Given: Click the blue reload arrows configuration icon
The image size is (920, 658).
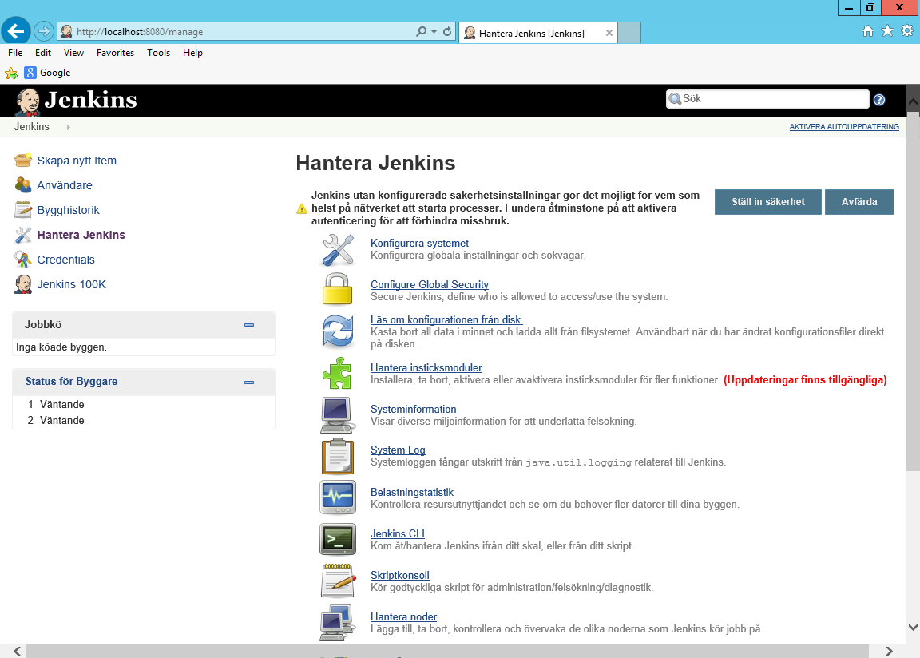Looking at the screenshot, I should (x=338, y=331).
